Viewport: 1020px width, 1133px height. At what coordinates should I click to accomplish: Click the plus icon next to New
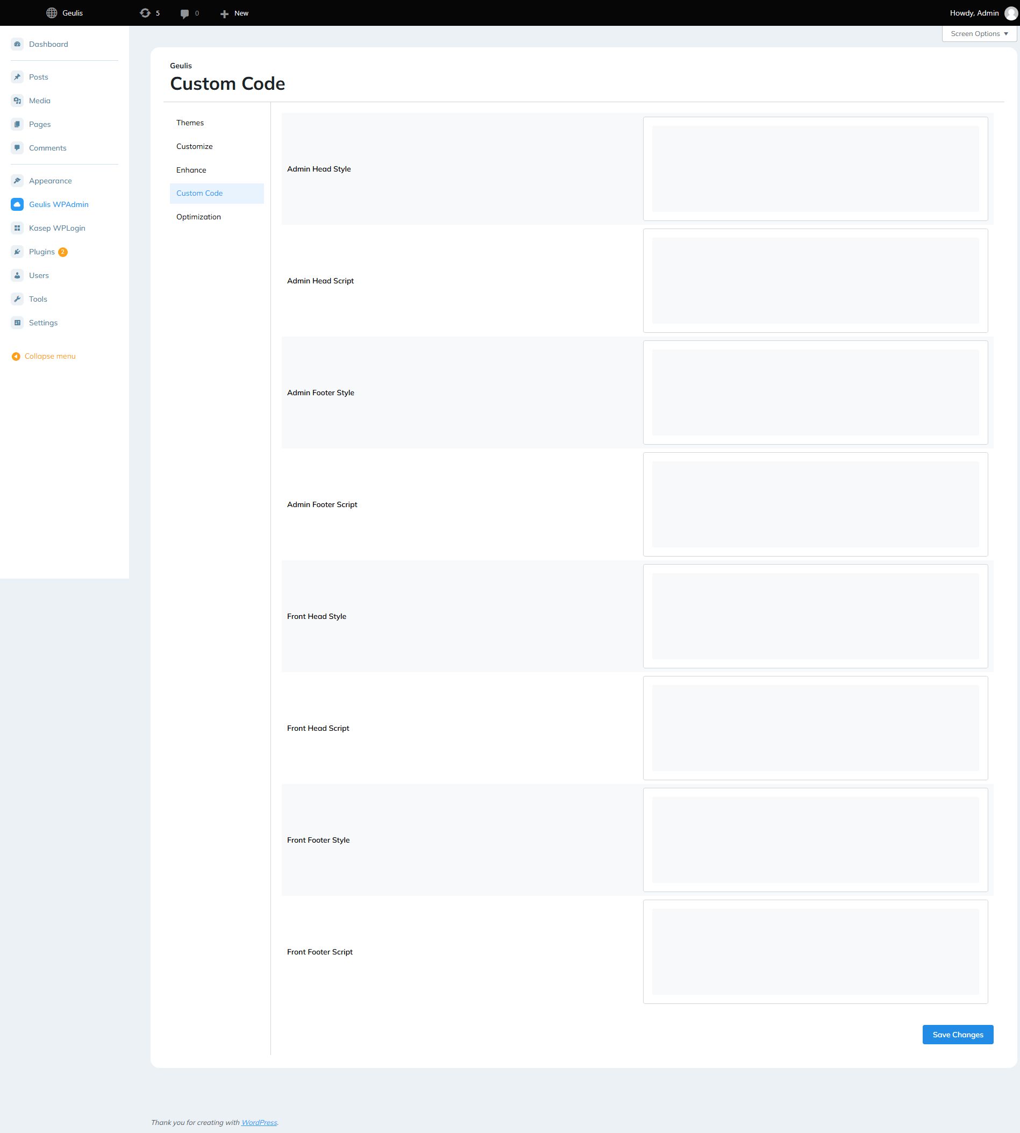pos(224,13)
